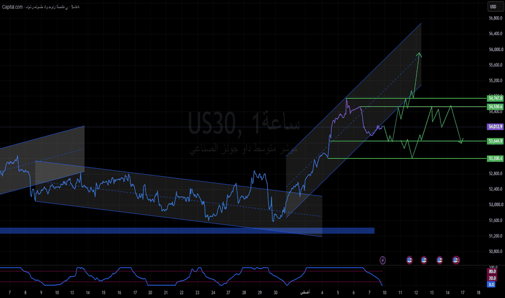
Task: Select the 53,200.4 green price label
Action: 495,159
